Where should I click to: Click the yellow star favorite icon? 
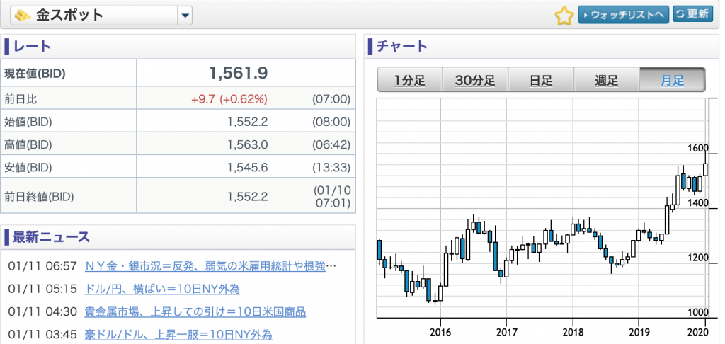(564, 16)
